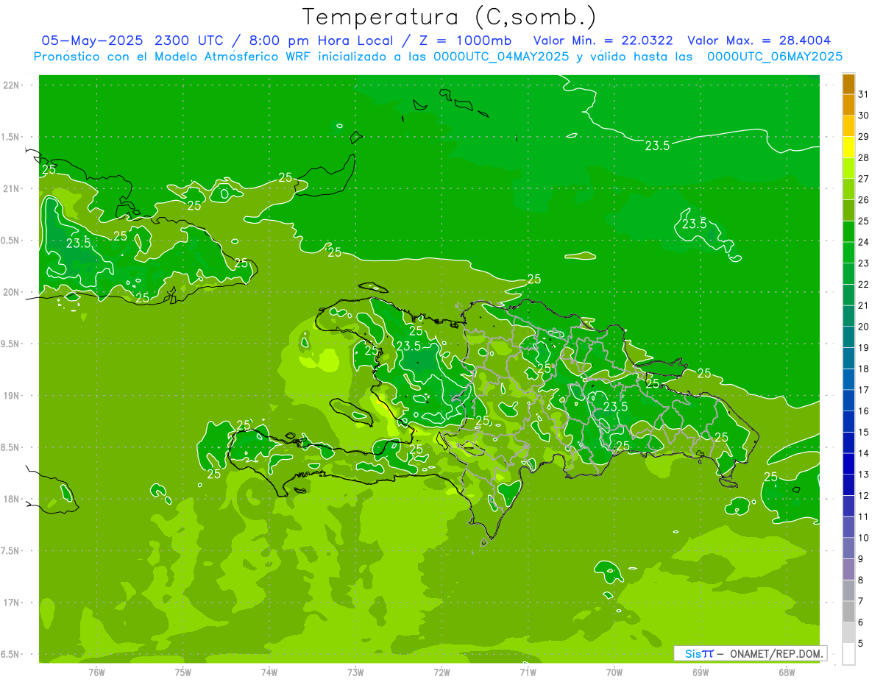883x682 pixels.
Task: Click the legend value 10
Action: pyautogui.click(x=864, y=538)
